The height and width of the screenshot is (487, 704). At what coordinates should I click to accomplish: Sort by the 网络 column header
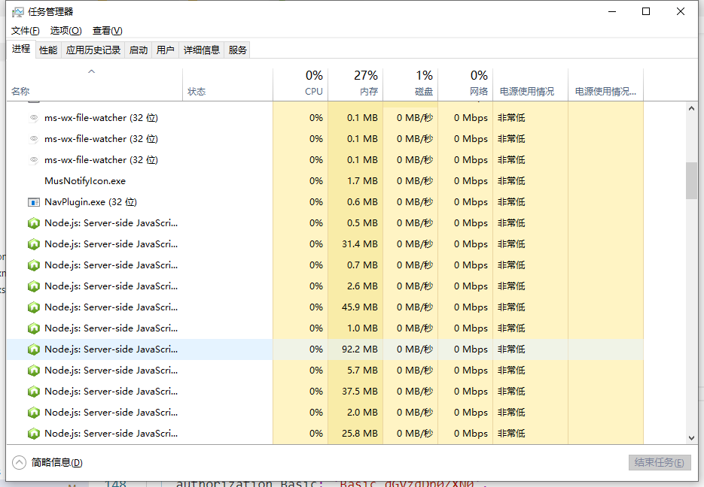point(465,84)
